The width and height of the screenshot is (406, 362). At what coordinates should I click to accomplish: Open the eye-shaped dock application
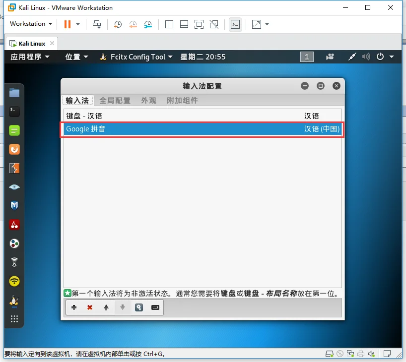coord(14,187)
